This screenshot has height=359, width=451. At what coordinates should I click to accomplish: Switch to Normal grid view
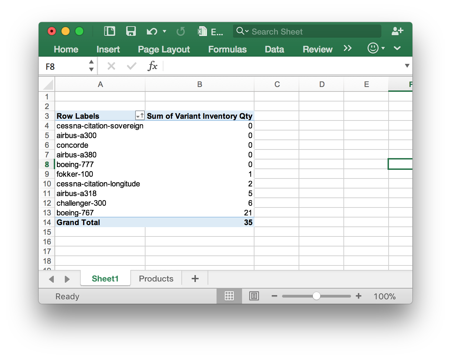click(x=229, y=296)
